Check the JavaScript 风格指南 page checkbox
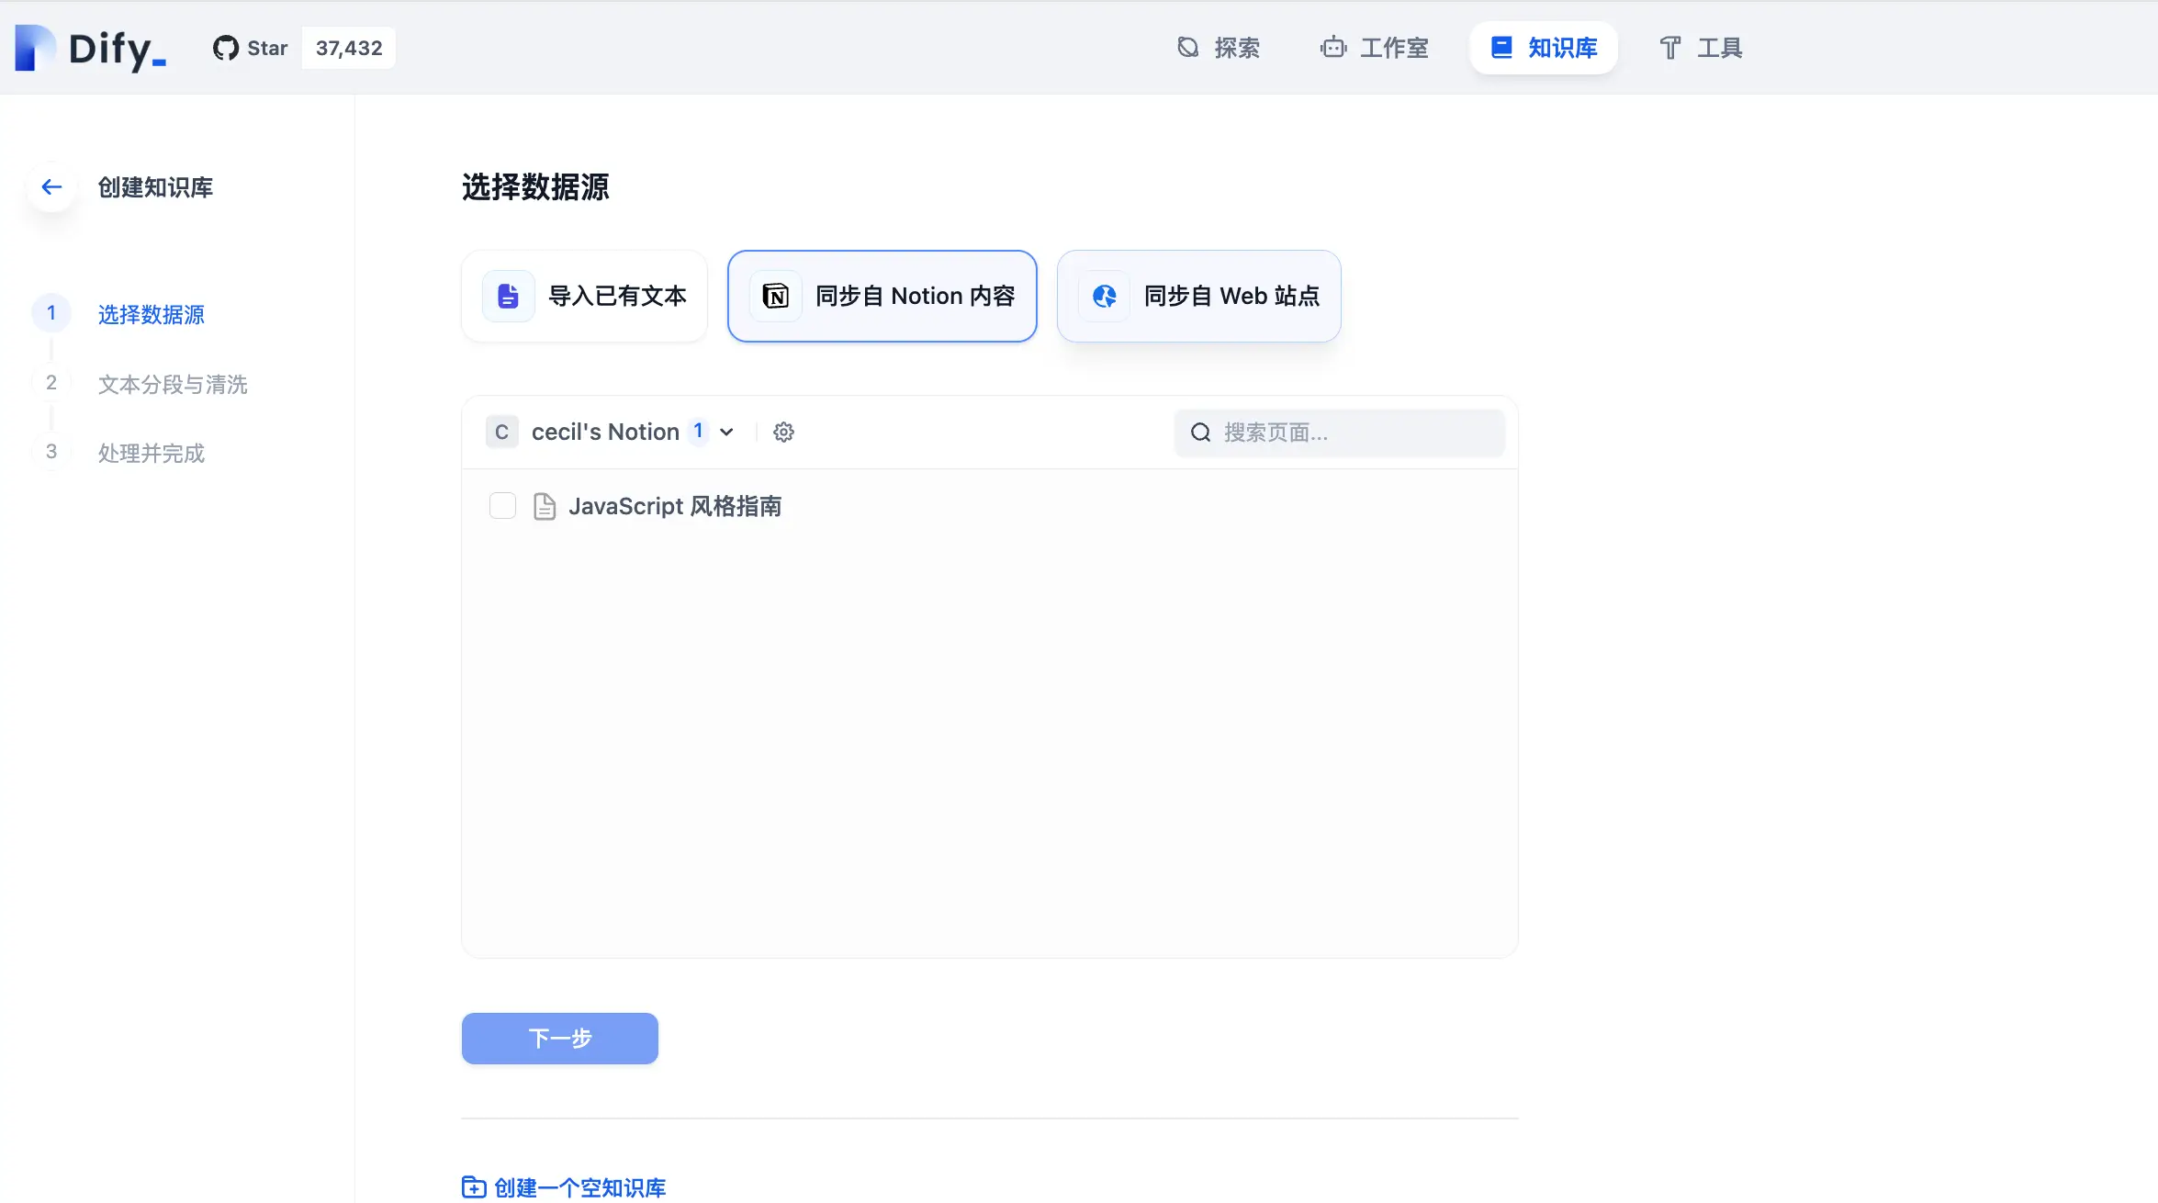The height and width of the screenshot is (1203, 2158). click(502, 505)
